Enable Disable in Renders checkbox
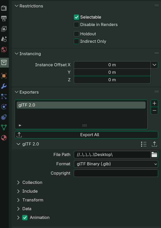Viewport: 161px width, 228px height. click(x=76, y=25)
